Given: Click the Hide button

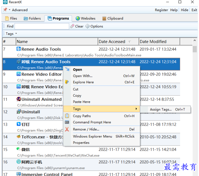Looking at the screenshot, I should coord(184,10).
